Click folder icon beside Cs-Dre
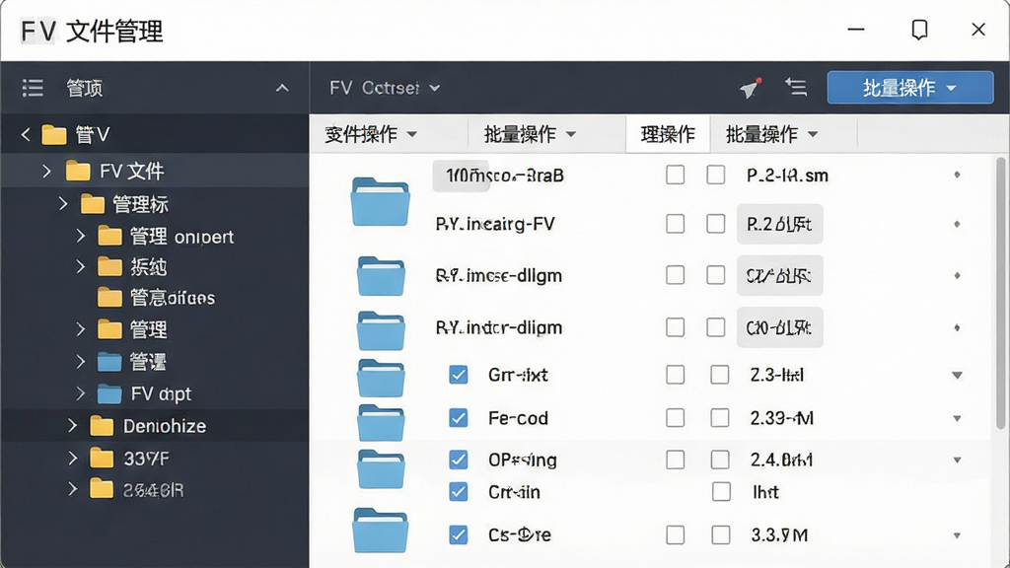This screenshot has height=568, width=1010. (x=380, y=530)
